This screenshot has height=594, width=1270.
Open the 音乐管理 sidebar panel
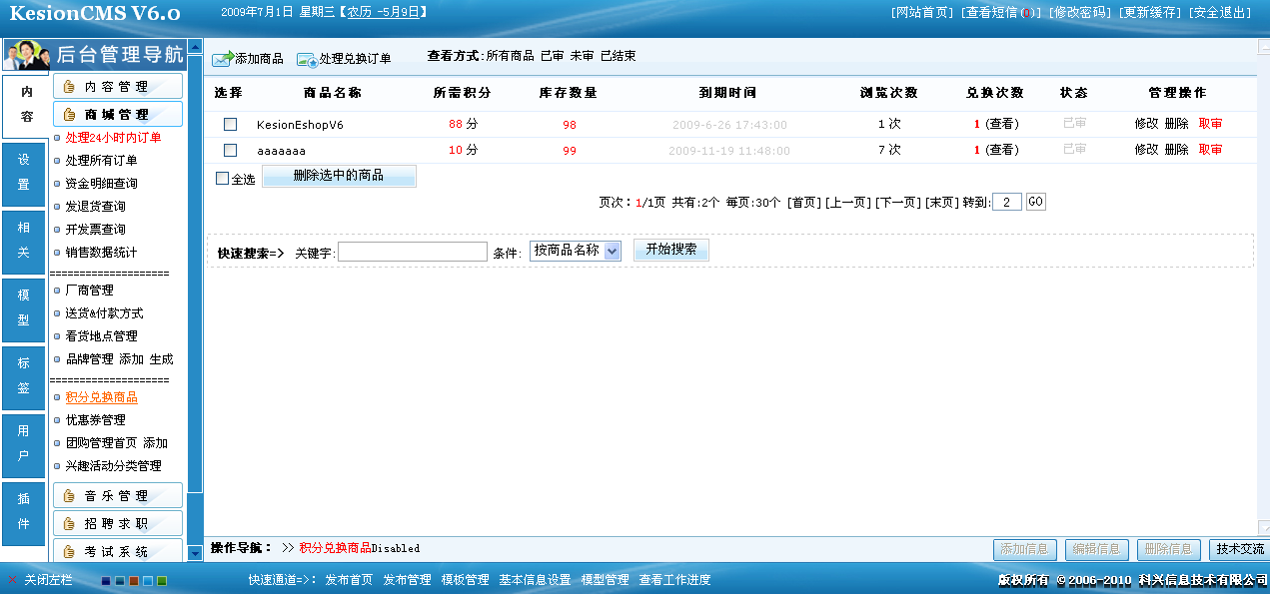pos(117,494)
